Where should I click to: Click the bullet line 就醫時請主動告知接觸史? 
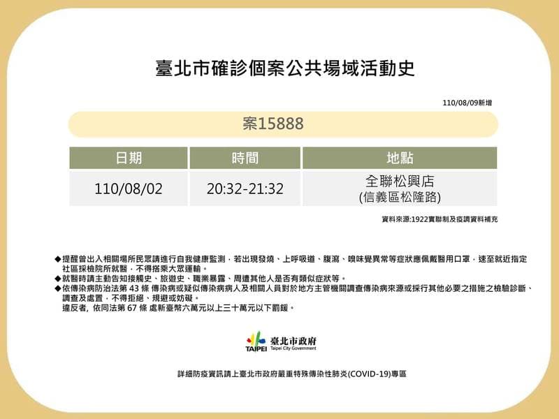click(x=201, y=278)
